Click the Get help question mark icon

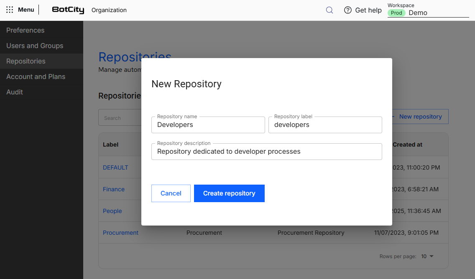348,10
